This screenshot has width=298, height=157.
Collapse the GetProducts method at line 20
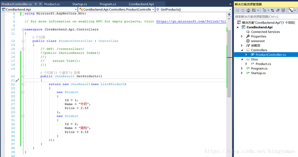[23, 76]
